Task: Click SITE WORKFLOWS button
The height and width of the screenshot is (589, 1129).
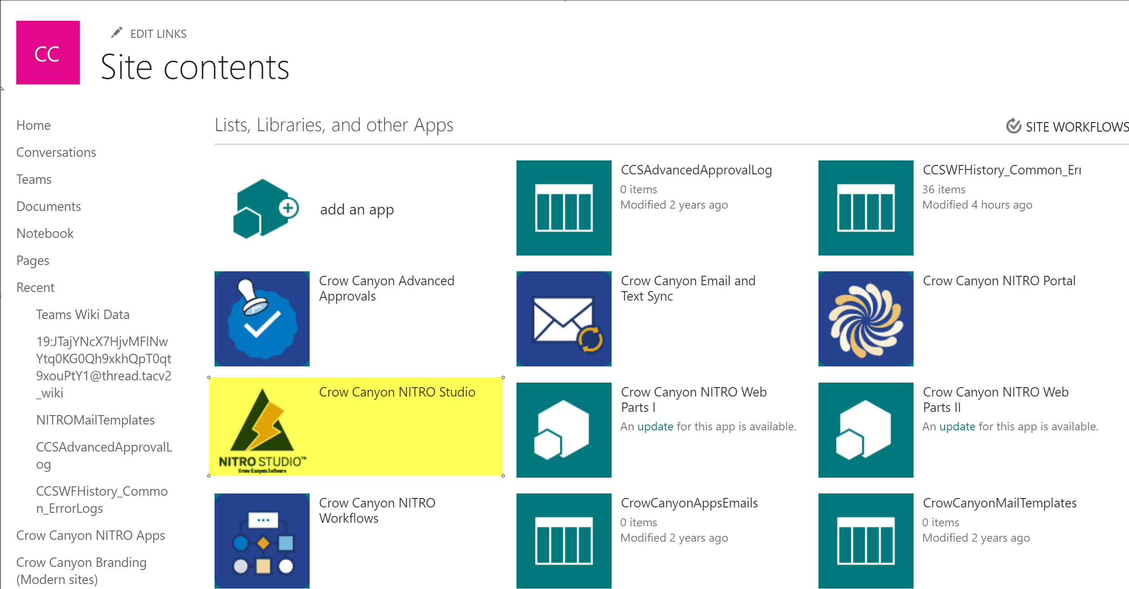Action: pyautogui.click(x=1068, y=125)
